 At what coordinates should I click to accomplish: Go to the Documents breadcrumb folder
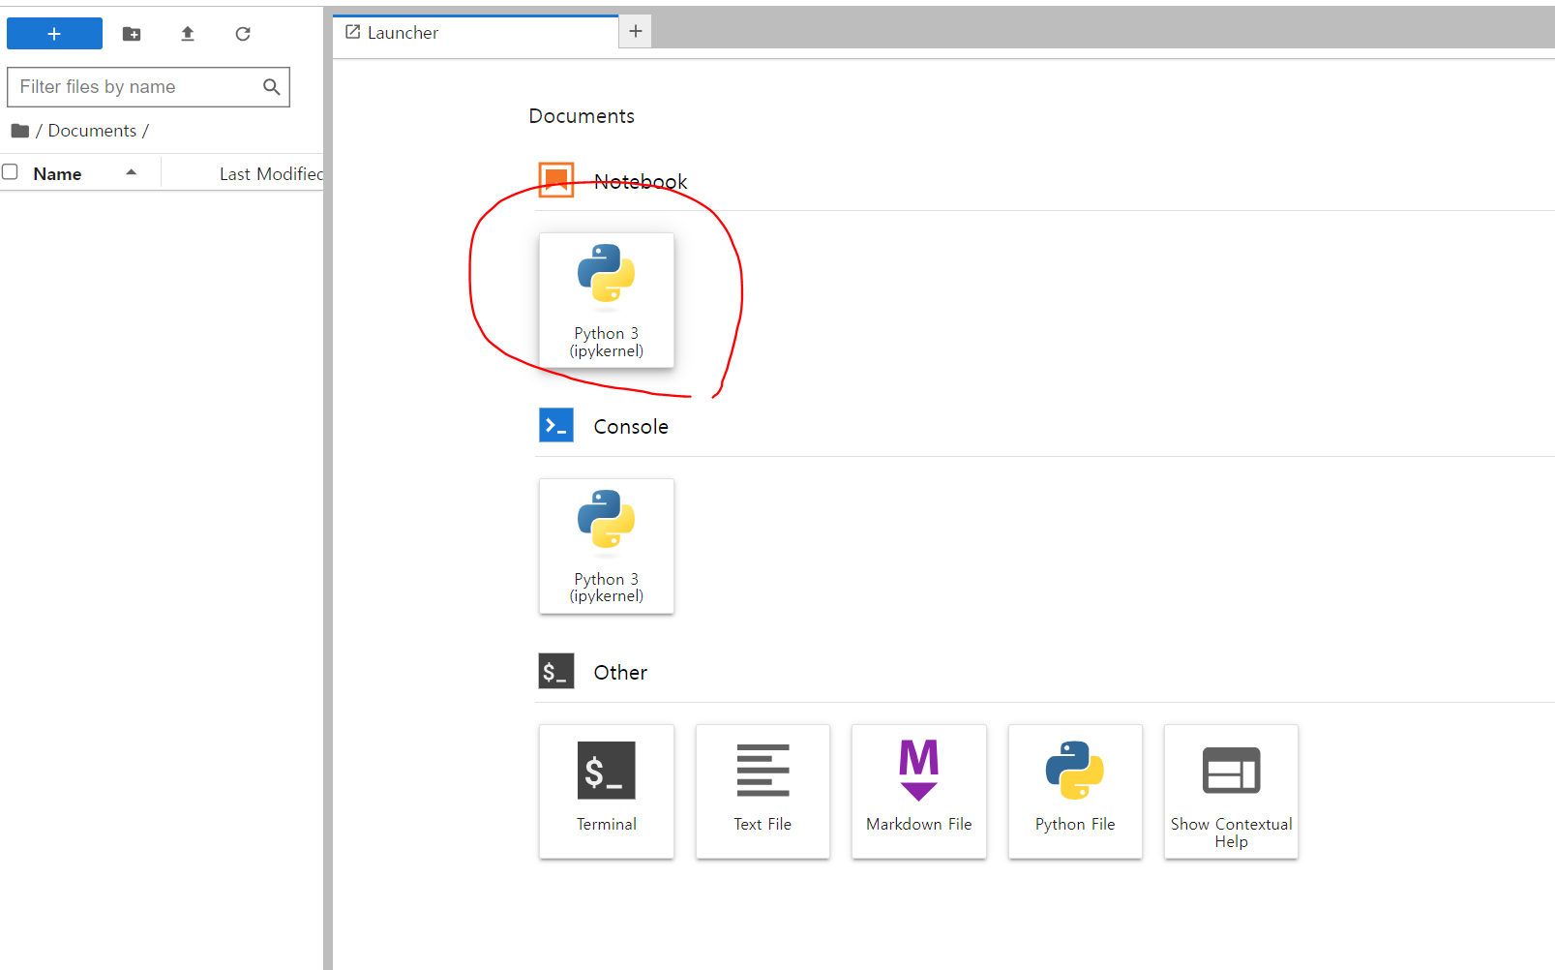point(92,131)
